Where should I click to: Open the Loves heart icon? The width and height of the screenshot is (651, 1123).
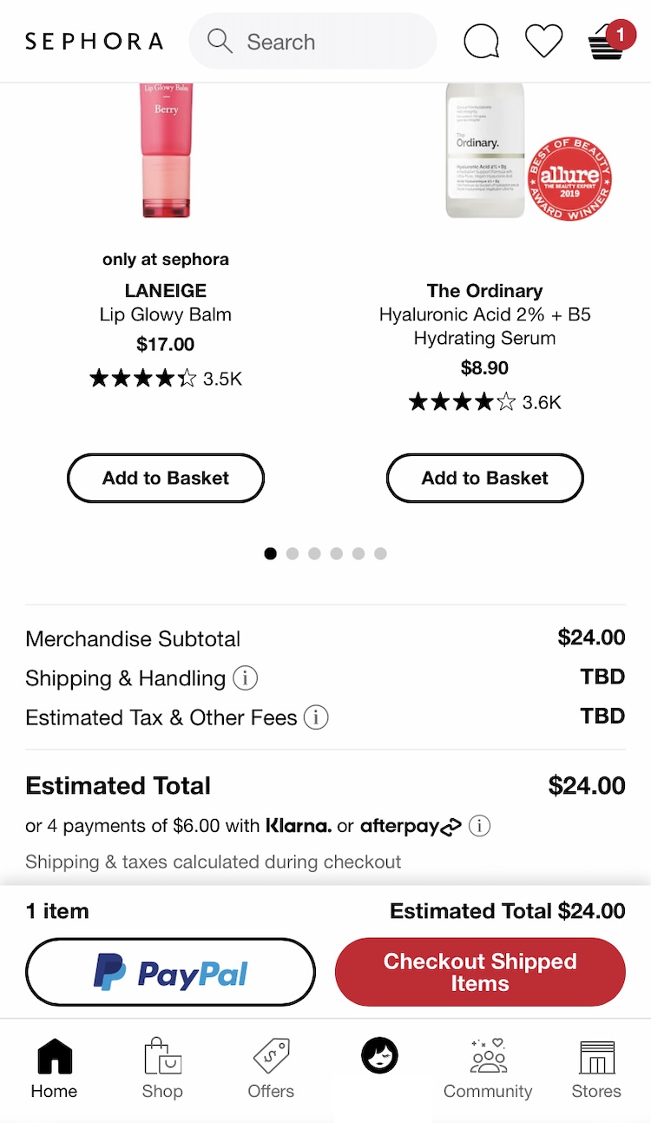[x=544, y=41]
